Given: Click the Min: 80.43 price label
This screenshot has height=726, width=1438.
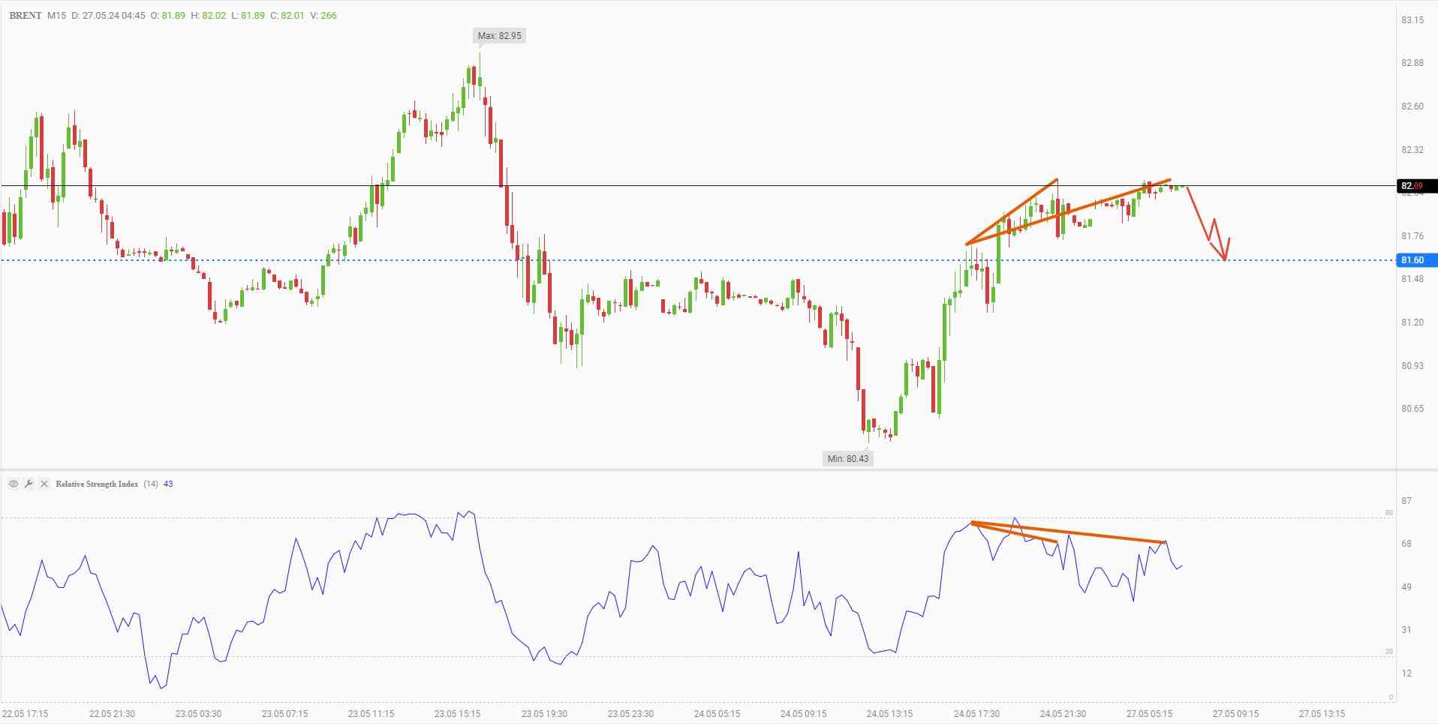Looking at the screenshot, I should pyautogui.click(x=847, y=458).
